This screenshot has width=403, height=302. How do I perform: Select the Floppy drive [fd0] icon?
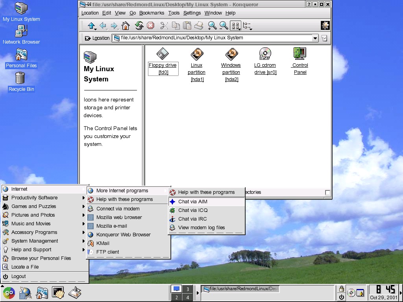coord(163,61)
